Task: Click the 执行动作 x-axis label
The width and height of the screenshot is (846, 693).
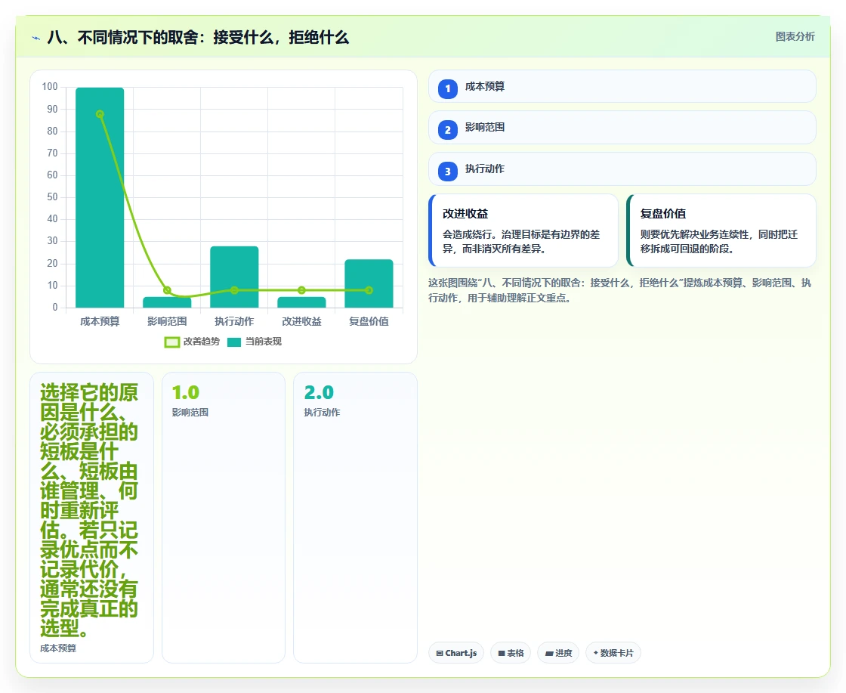Action: point(234,321)
